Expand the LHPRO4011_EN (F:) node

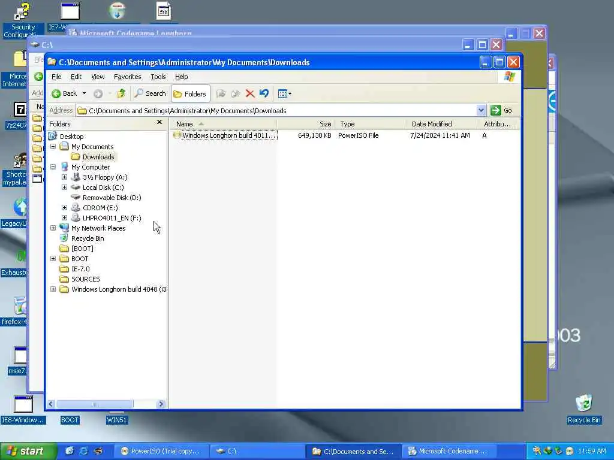pyautogui.click(x=65, y=218)
